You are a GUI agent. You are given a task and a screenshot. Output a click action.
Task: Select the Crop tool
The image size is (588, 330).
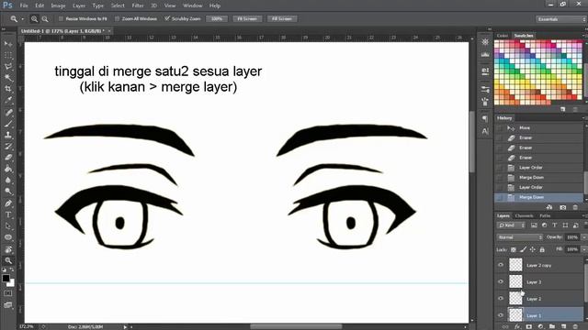(8, 89)
